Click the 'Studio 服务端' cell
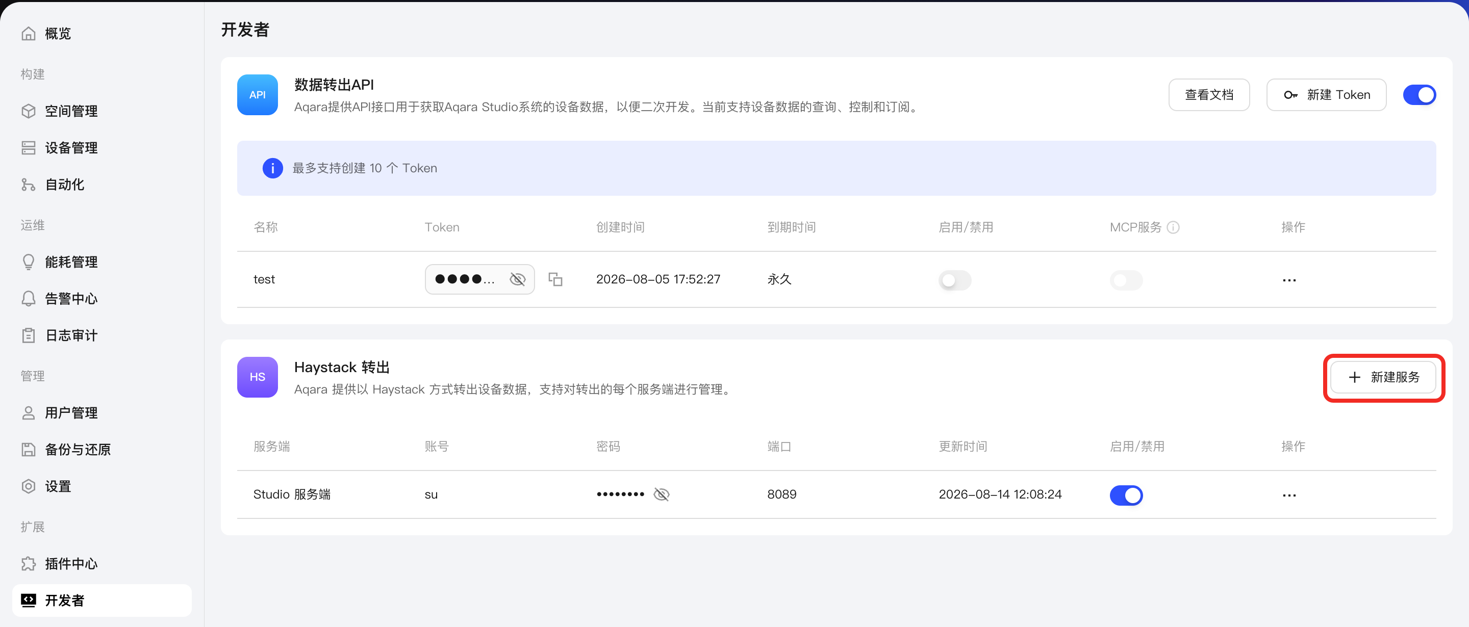This screenshot has width=1469, height=627. click(292, 495)
